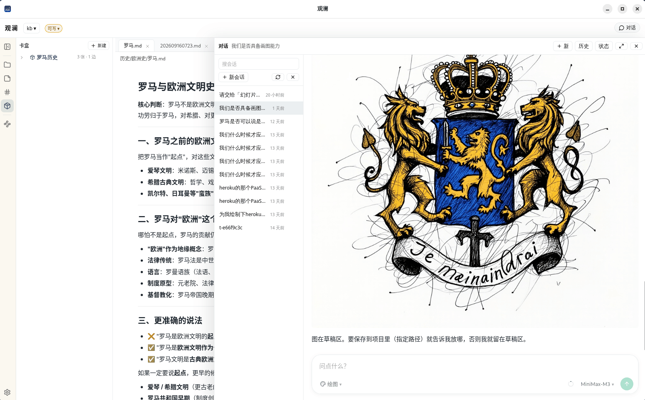Open the document notes icon in sidebar

pyautogui.click(x=7, y=78)
